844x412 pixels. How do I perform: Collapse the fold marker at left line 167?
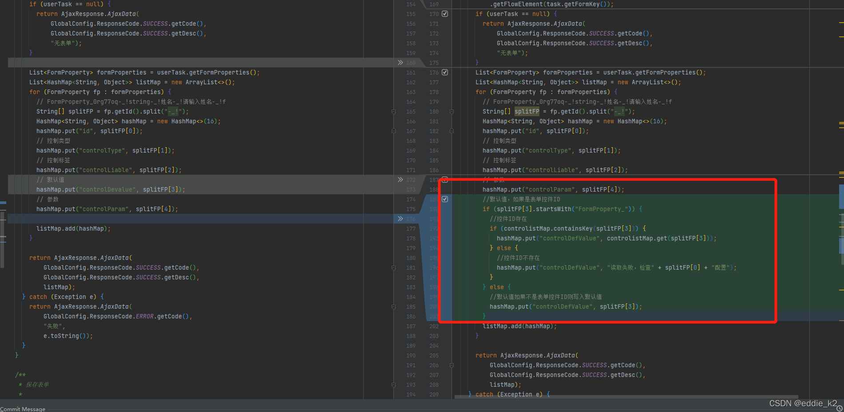tap(393, 131)
